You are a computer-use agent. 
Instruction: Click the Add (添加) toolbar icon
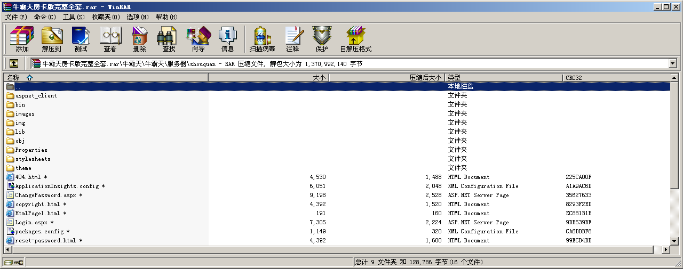[22, 39]
